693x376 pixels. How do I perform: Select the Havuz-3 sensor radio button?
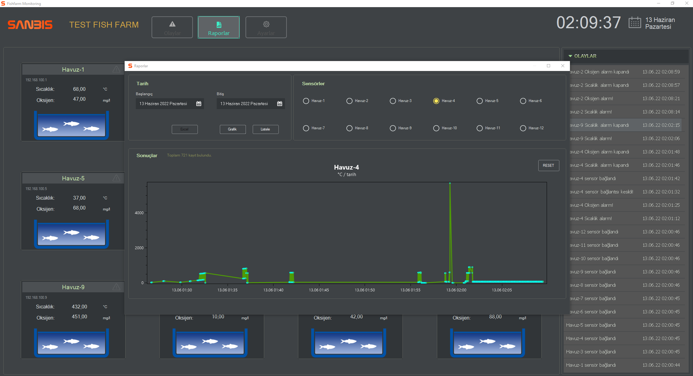coord(393,101)
